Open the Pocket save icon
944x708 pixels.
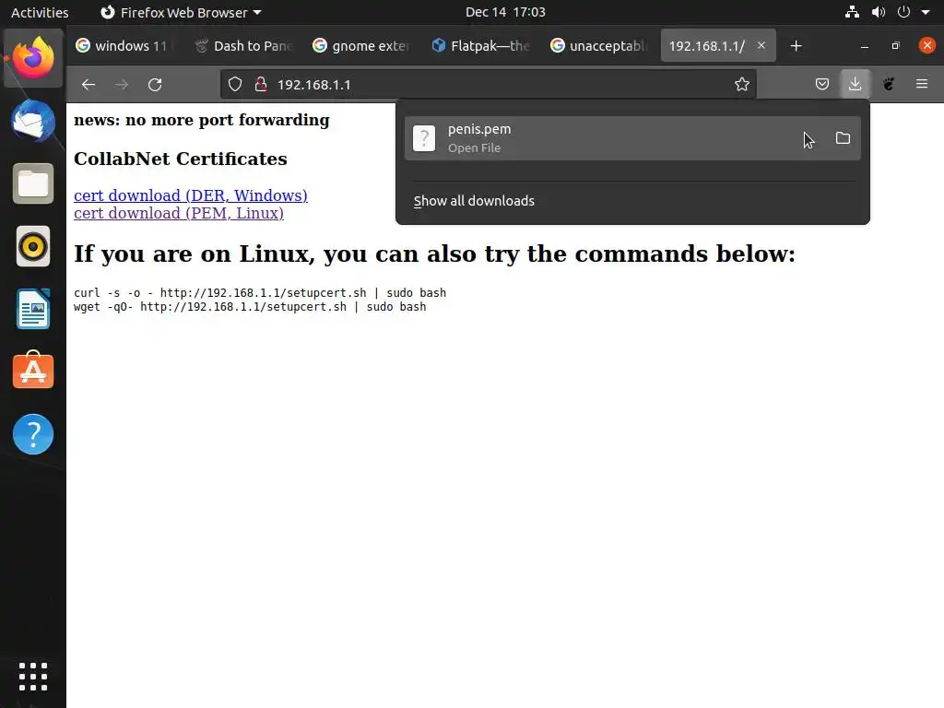coord(821,84)
